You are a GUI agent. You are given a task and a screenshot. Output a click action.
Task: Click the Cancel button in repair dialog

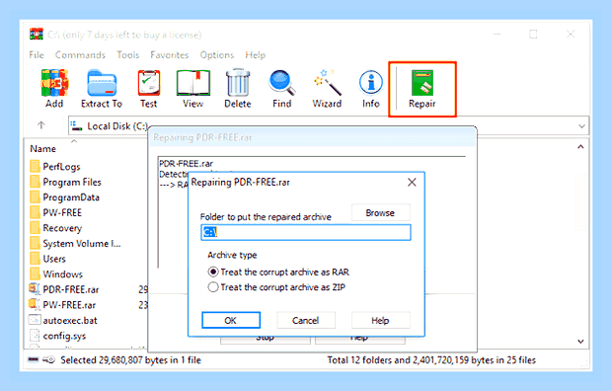pos(306,320)
